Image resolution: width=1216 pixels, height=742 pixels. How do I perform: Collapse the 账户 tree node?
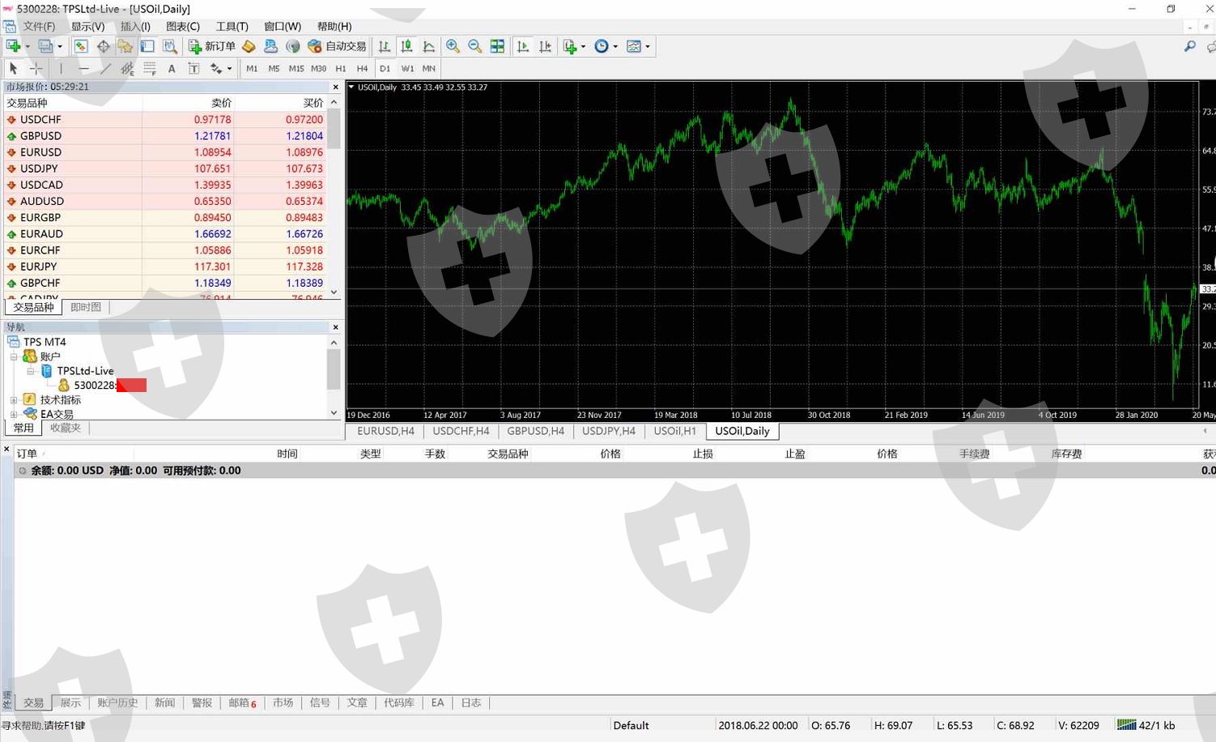[x=14, y=356]
